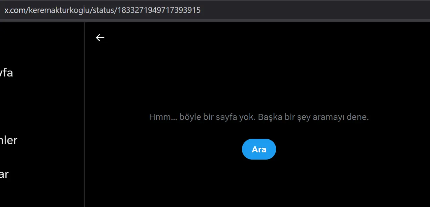Click the blue Ara search button
This screenshot has width=430, height=207.
[259, 149]
